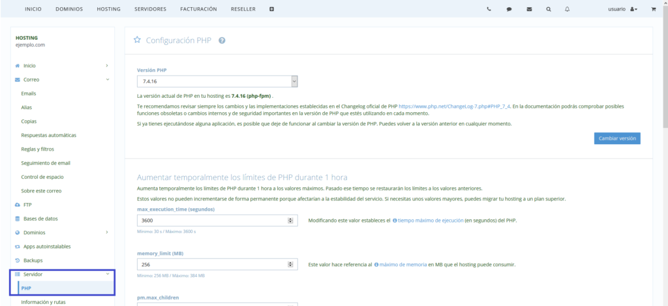This screenshot has width=668, height=306.
Task: Click the star favorite icon beside Configuración PHP
Action: 137,40
